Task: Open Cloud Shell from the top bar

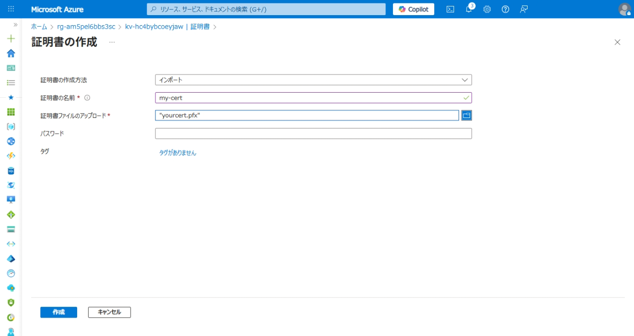Action: pyautogui.click(x=450, y=9)
